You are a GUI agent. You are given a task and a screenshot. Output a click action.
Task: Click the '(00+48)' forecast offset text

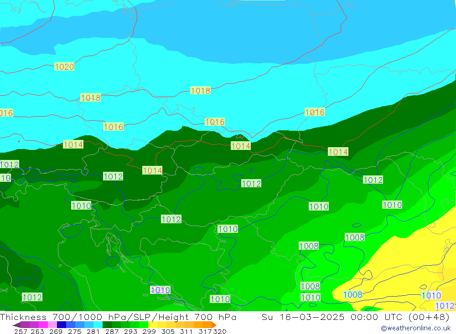coord(429,317)
